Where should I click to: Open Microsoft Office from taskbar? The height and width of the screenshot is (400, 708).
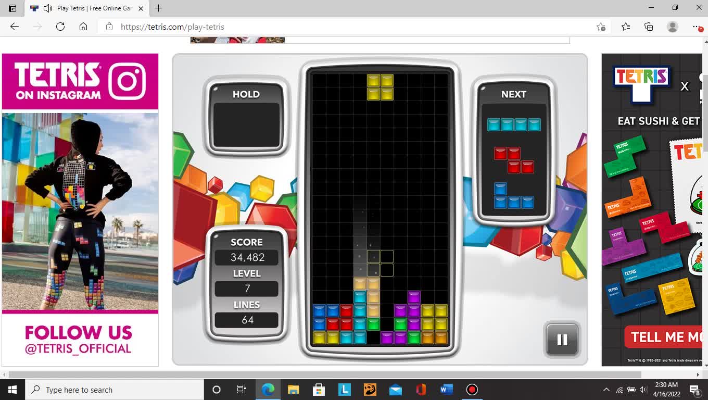(x=421, y=390)
